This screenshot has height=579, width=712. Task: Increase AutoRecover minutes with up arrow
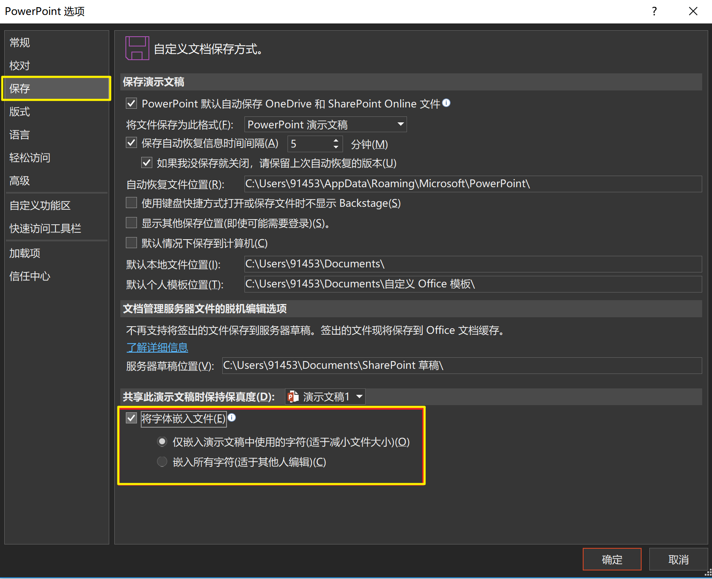[x=336, y=140]
